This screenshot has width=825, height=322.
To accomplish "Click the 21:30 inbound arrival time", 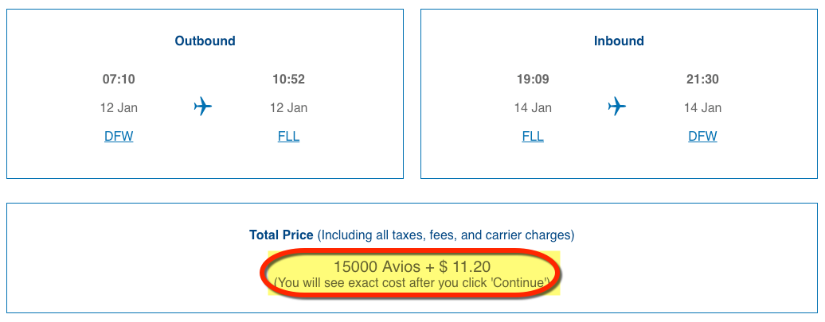I will point(702,80).
